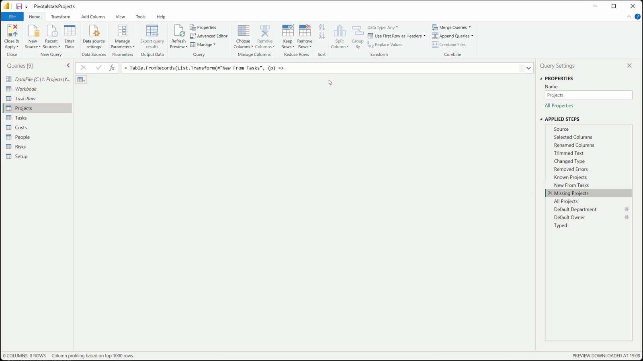Viewport: 643px width, 361px height.
Task: Click the Refresh Preview icon
Action: point(178,31)
